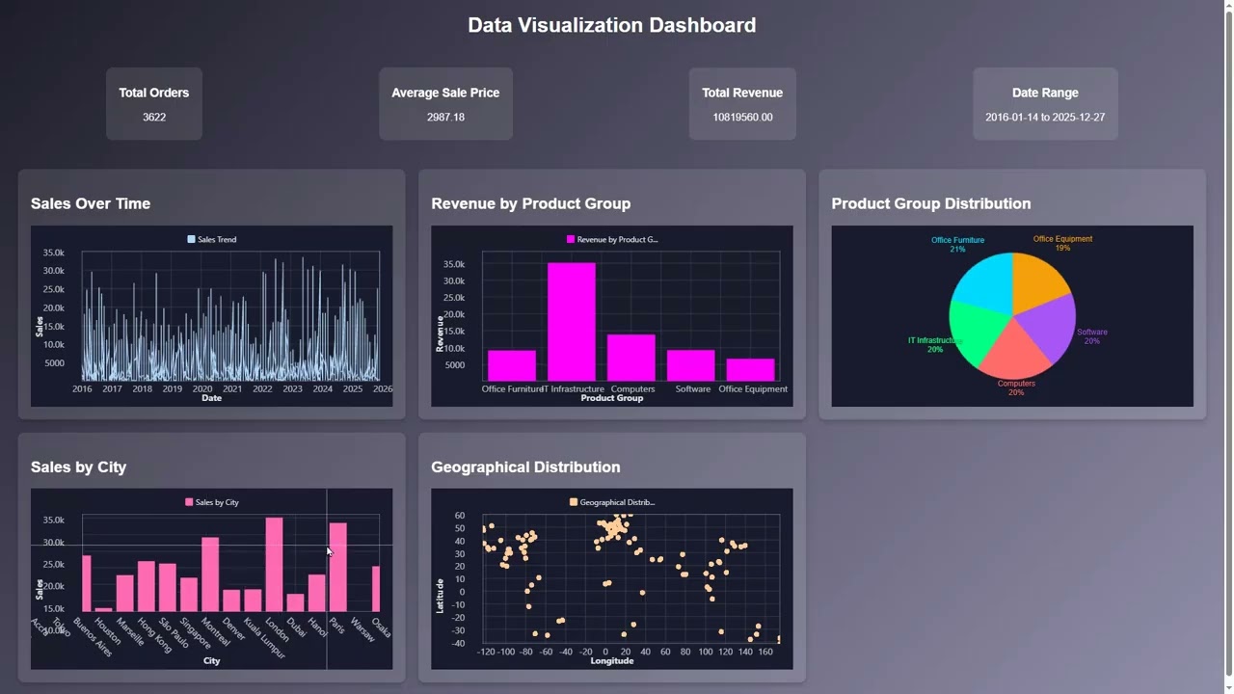Click the Kuala Lumpur city axis label

(265, 637)
